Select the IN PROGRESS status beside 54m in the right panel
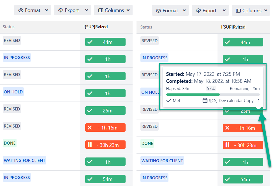Image resolution: width=273 pixels, height=186 pixels. (x=154, y=178)
